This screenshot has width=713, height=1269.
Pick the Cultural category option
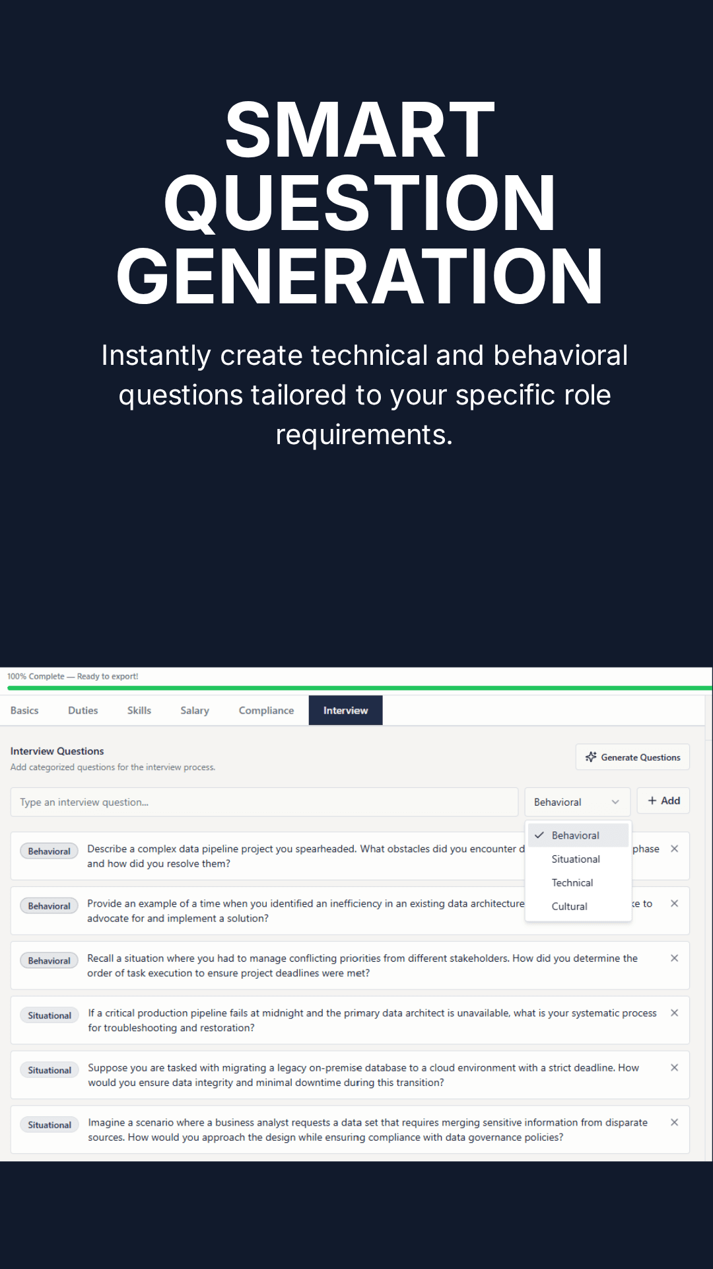coord(569,907)
